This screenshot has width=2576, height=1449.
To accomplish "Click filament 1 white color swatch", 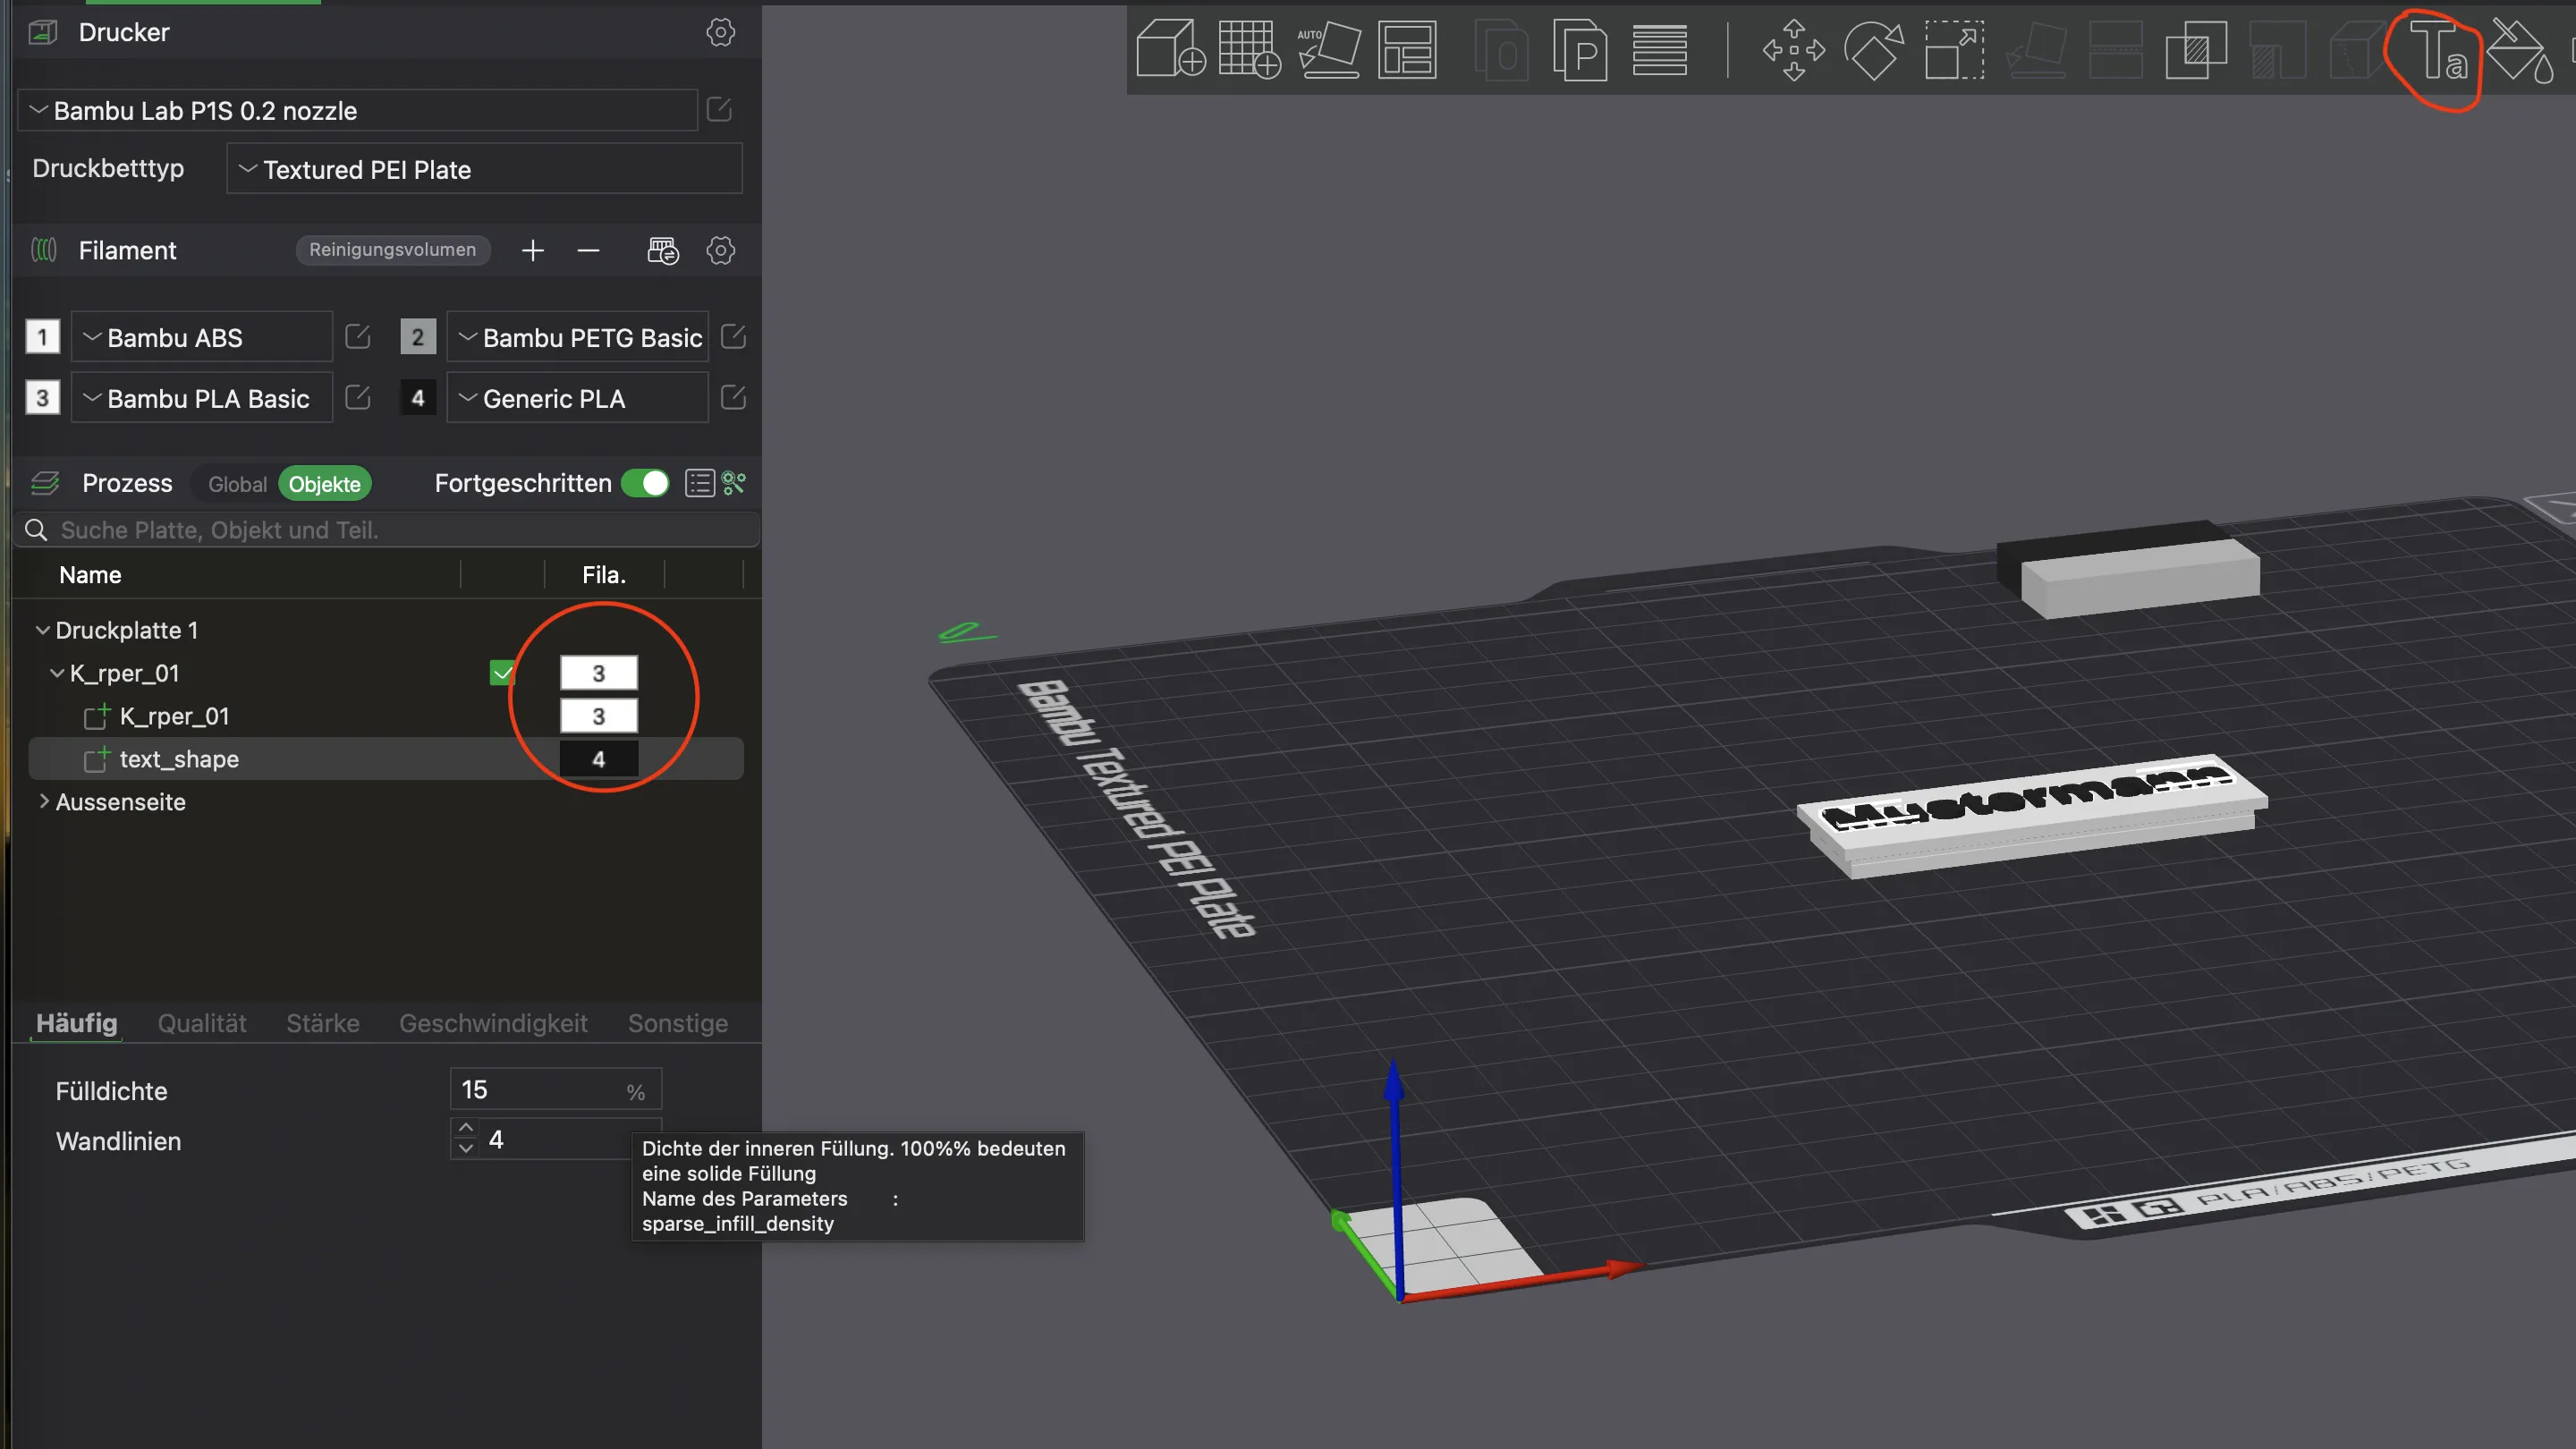I will pyautogui.click(x=42, y=337).
